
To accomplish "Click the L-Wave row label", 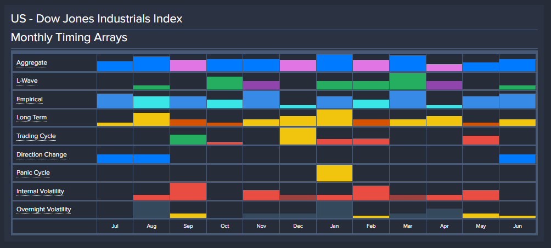I will point(27,81).
